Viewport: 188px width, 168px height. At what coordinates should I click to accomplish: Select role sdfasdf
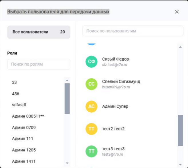click(19, 105)
